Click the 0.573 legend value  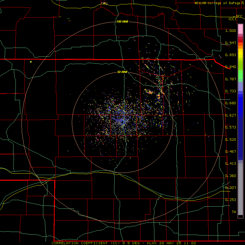pyautogui.click(x=231, y=127)
